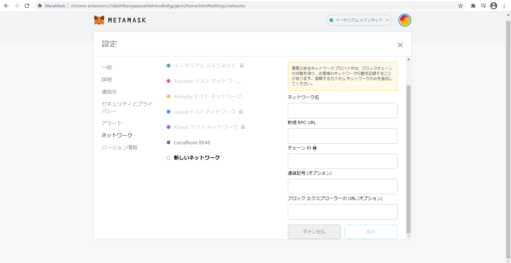Screen dimensions: 511x263
Task: Click the ネットワーク名 input field
Action: [x=342, y=111]
